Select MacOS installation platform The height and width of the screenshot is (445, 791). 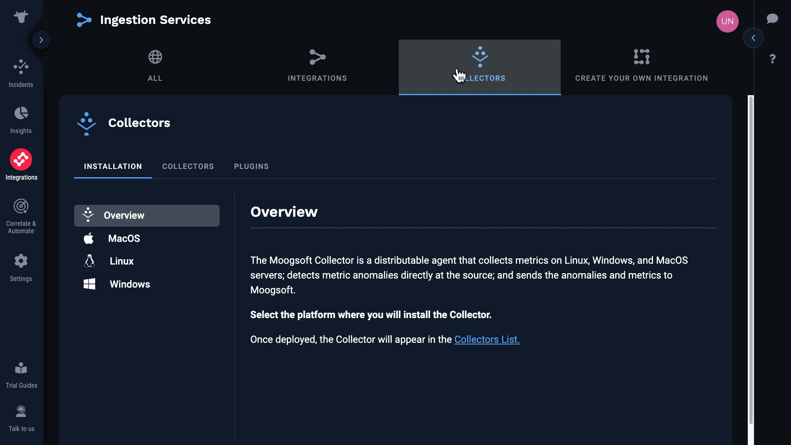click(x=124, y=239)
